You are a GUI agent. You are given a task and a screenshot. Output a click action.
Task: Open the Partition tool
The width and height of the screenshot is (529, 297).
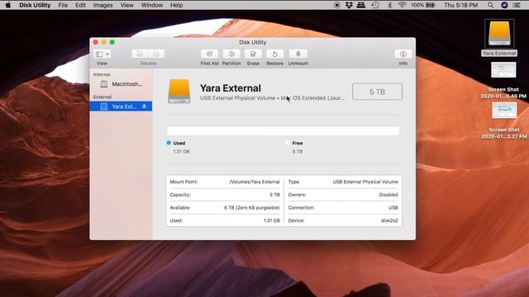click(x=231, y=54)
